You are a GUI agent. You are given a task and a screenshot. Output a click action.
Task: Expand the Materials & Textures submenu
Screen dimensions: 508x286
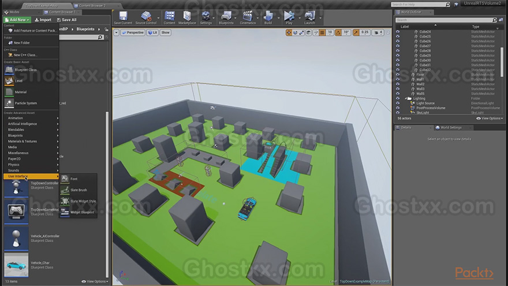coord(31,142)
